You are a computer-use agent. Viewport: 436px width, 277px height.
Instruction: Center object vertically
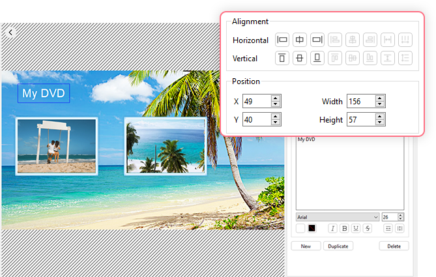(300, 58)
